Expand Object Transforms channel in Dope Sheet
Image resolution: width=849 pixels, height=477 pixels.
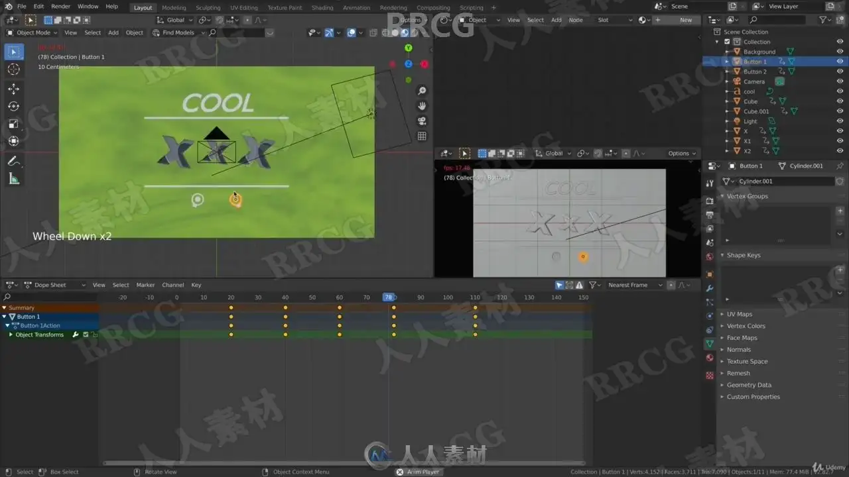point(11,335)
